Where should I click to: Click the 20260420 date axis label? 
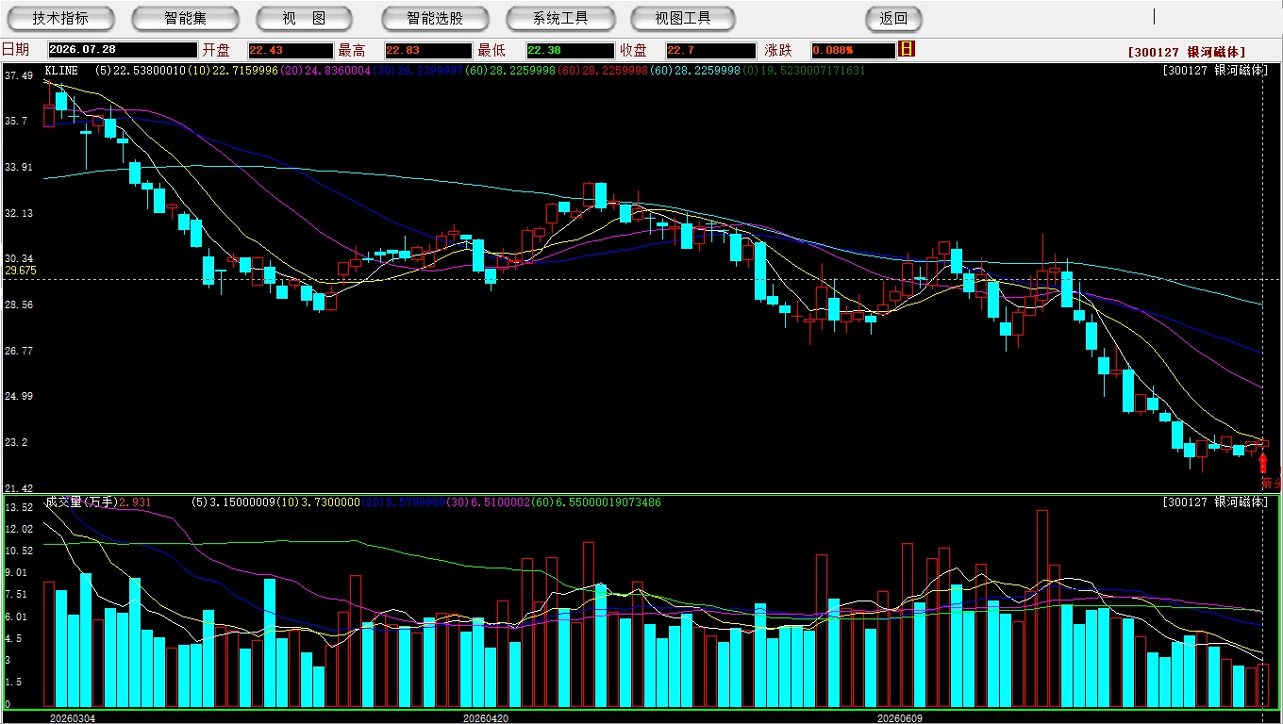(x=486, y=718)
